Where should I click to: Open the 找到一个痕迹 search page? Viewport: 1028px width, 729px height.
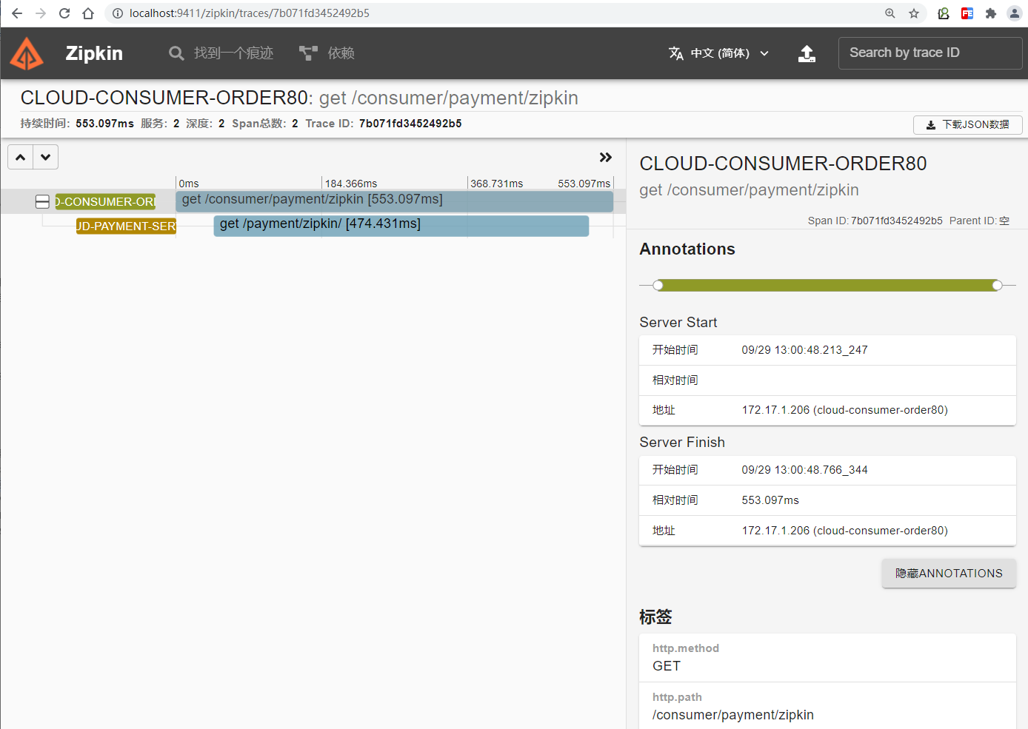[221, 53]
